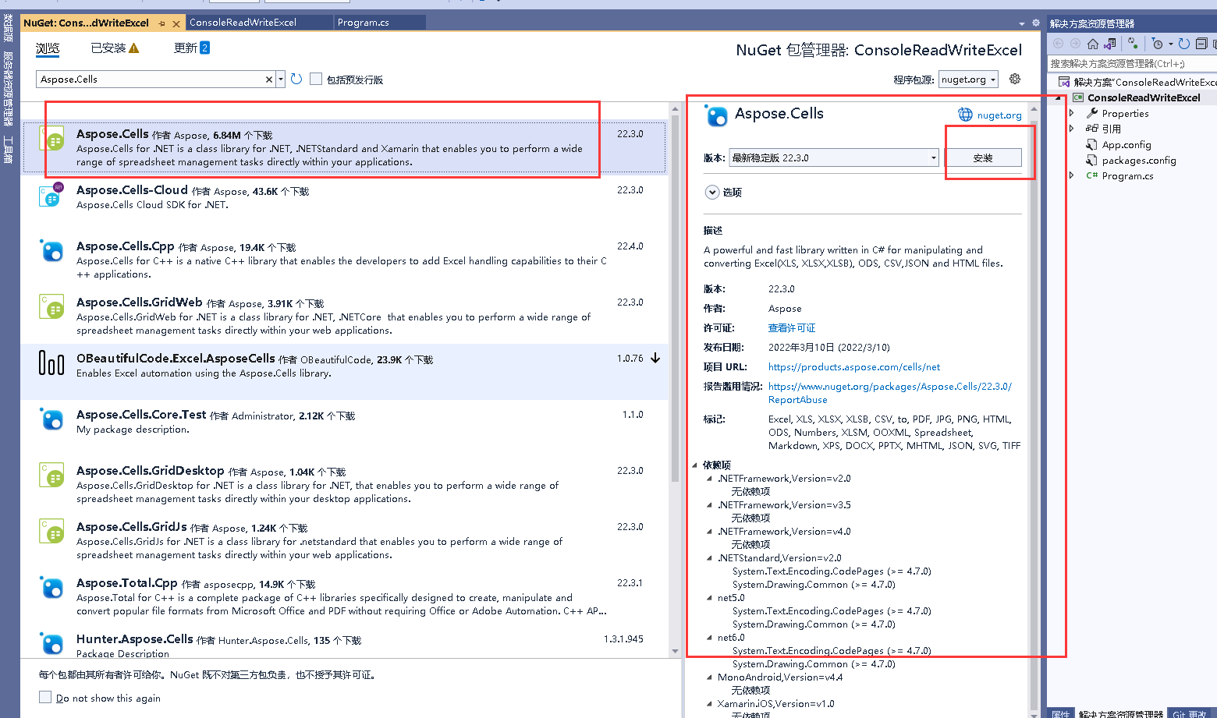Select packages.config in Solution Explorer

1139,161
